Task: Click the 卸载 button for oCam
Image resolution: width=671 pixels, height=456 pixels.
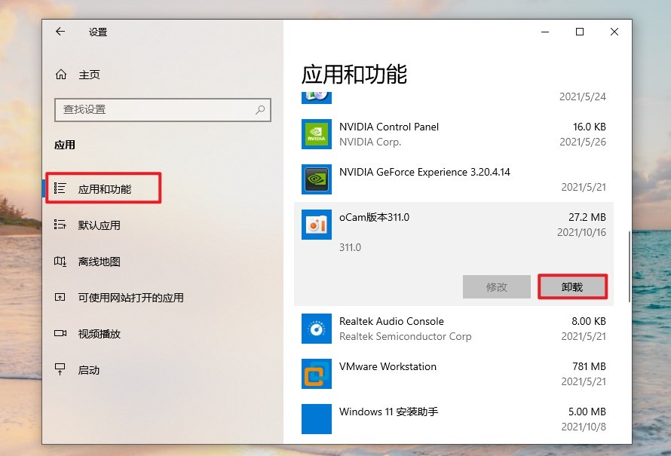Action: coord(572,286)
